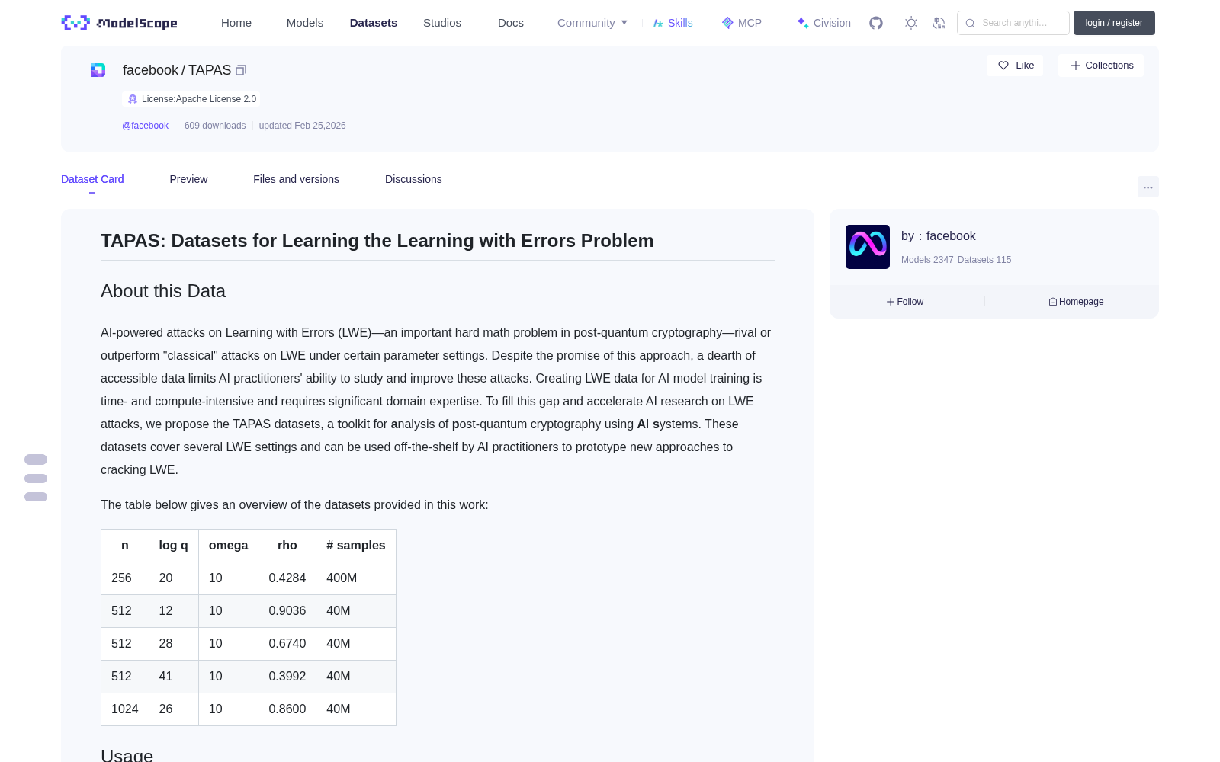Add dataset to Collections
The width and height of the screenshot is (1220, 762).
pyautogui.click(x=1101, y=66)
